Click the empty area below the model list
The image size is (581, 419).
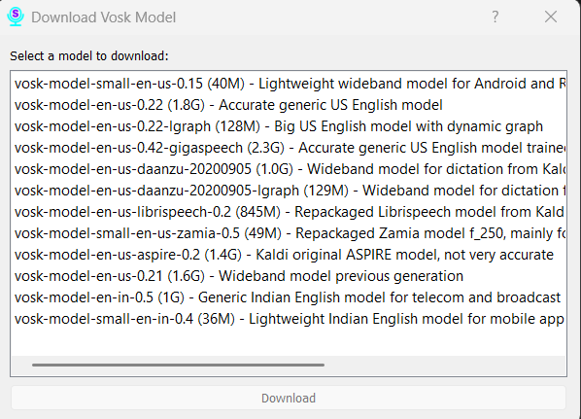tap(289, 343)
